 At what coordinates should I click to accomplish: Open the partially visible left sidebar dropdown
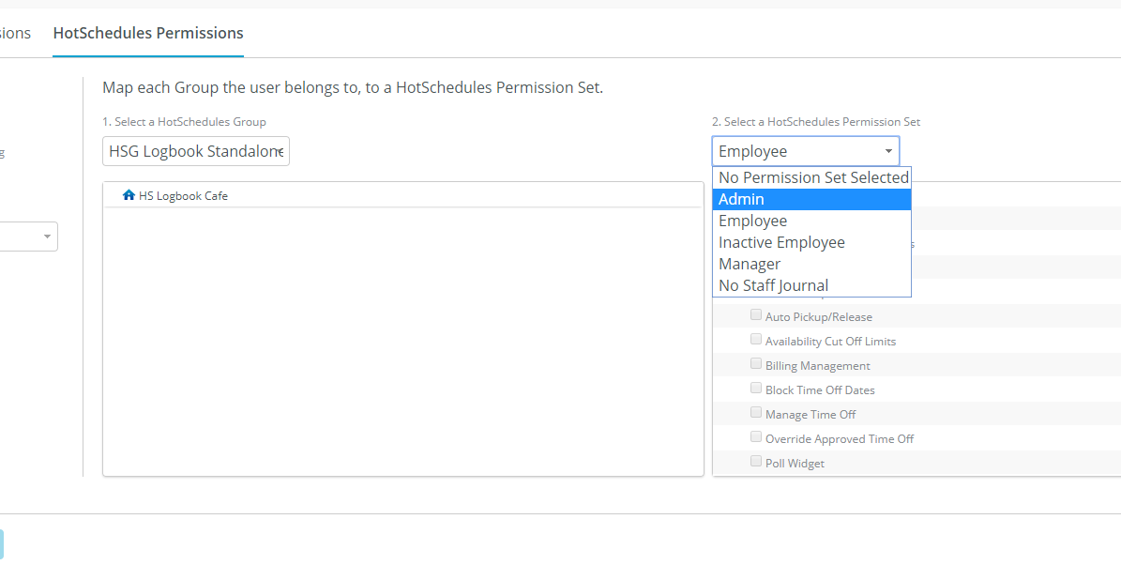(x=28, y=237)
